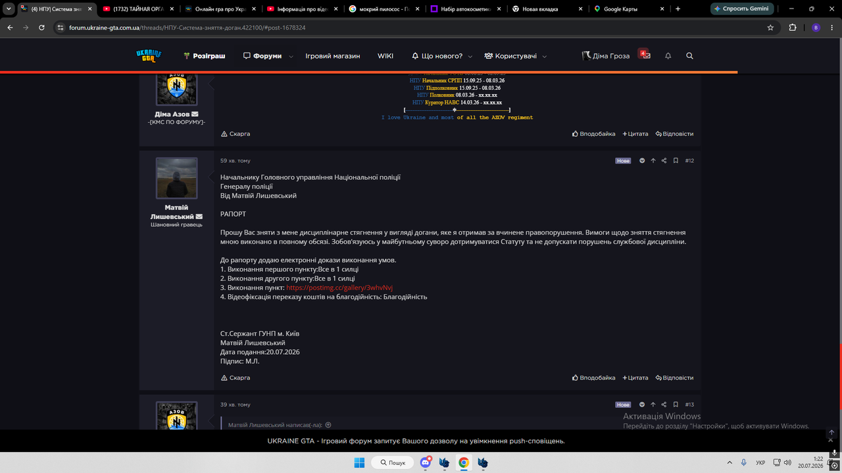Open Chrome extensions puzzle icon
Screen dimensions: 842x473
coord(793,28)
